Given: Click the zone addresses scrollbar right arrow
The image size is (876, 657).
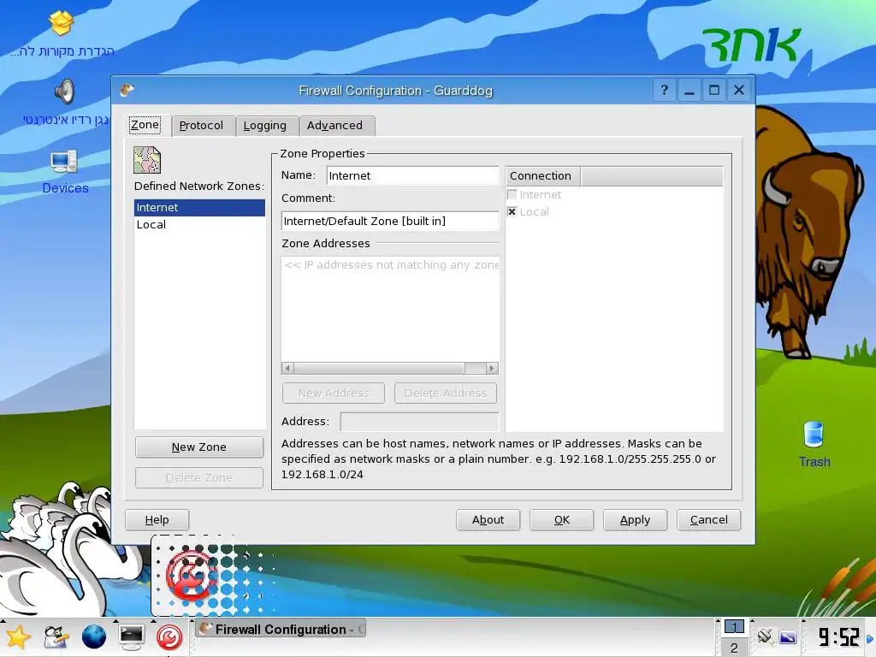Looking at the screenshot, I should (x=492, y=368).
